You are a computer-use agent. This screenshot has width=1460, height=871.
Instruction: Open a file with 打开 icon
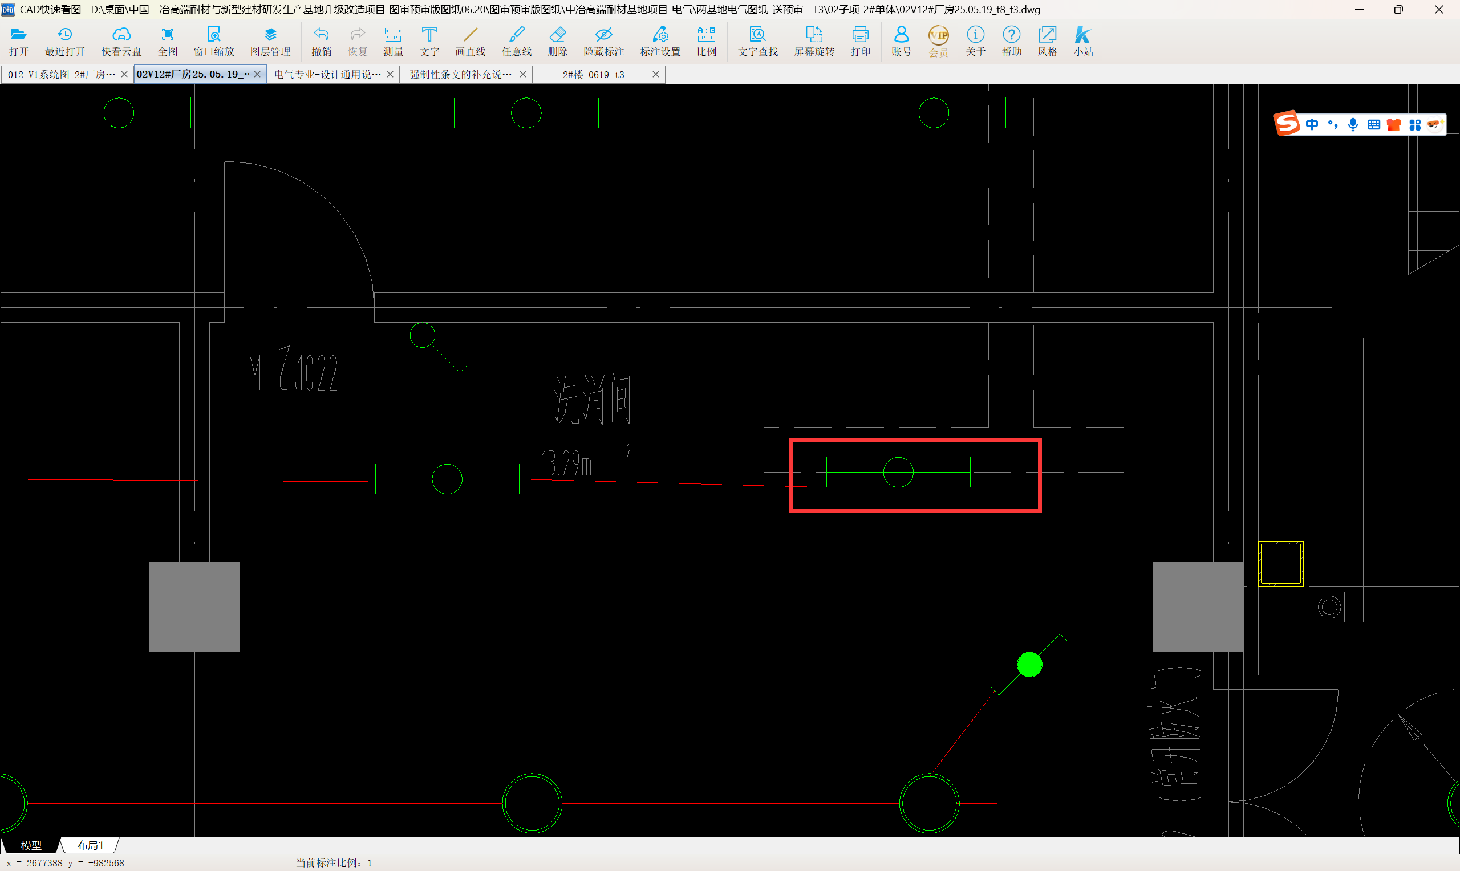pos(19,42)
